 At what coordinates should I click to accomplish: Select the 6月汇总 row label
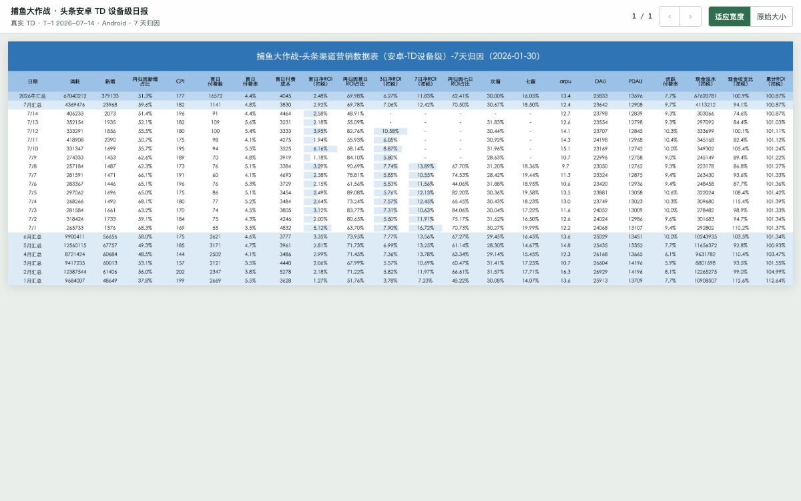[33, 236]
